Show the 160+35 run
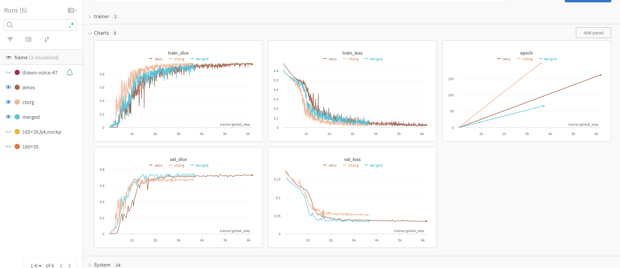The width and height of the screenshot is (620, 268). click(x=8, y=146)
